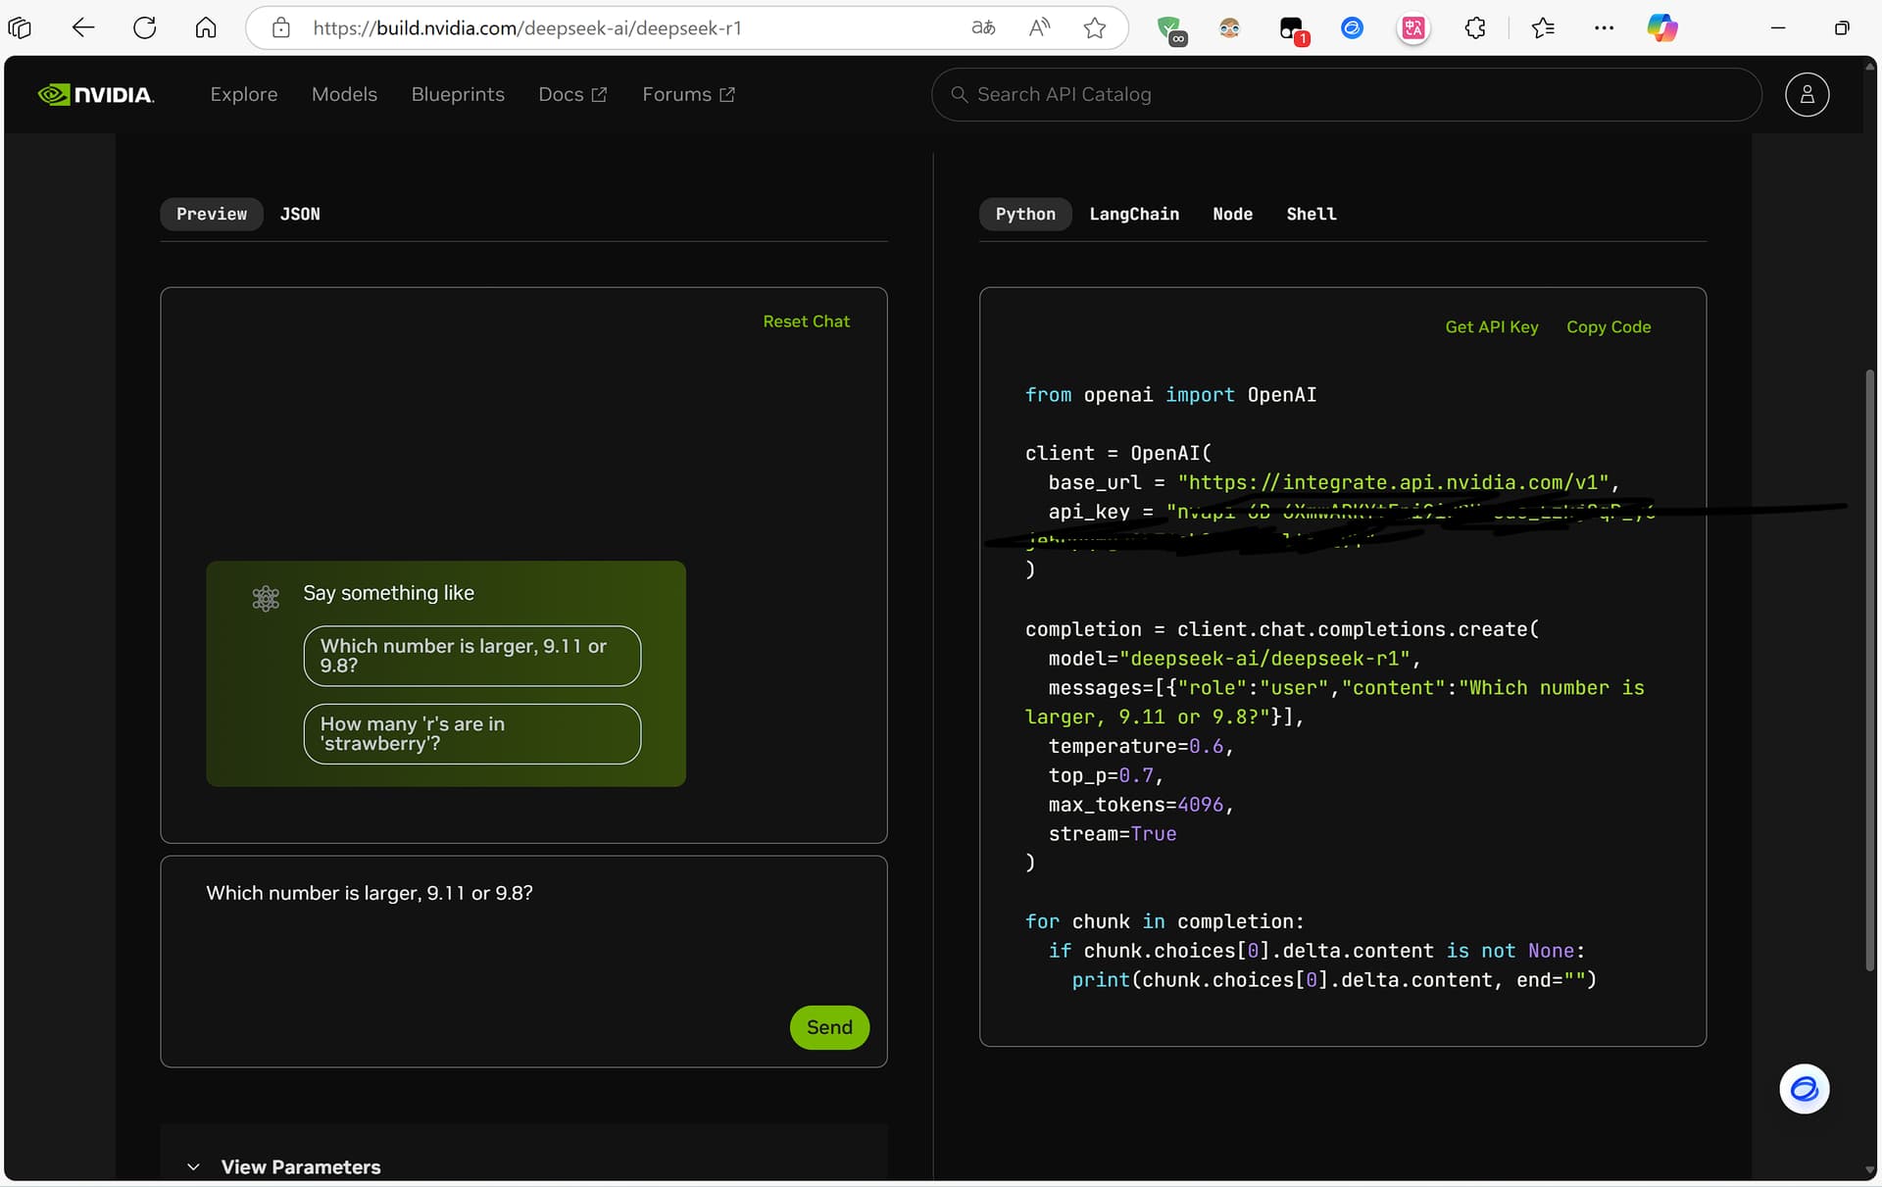Switch to the JSON tab
Image resolution: width=1882 pixels, height=1187 pixels.
(300, 214)
